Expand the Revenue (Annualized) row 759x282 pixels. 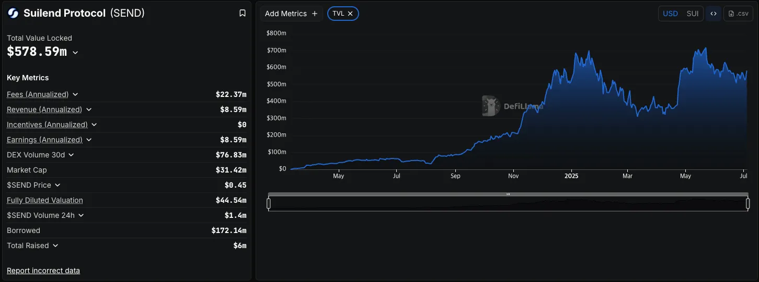(89, 109)
